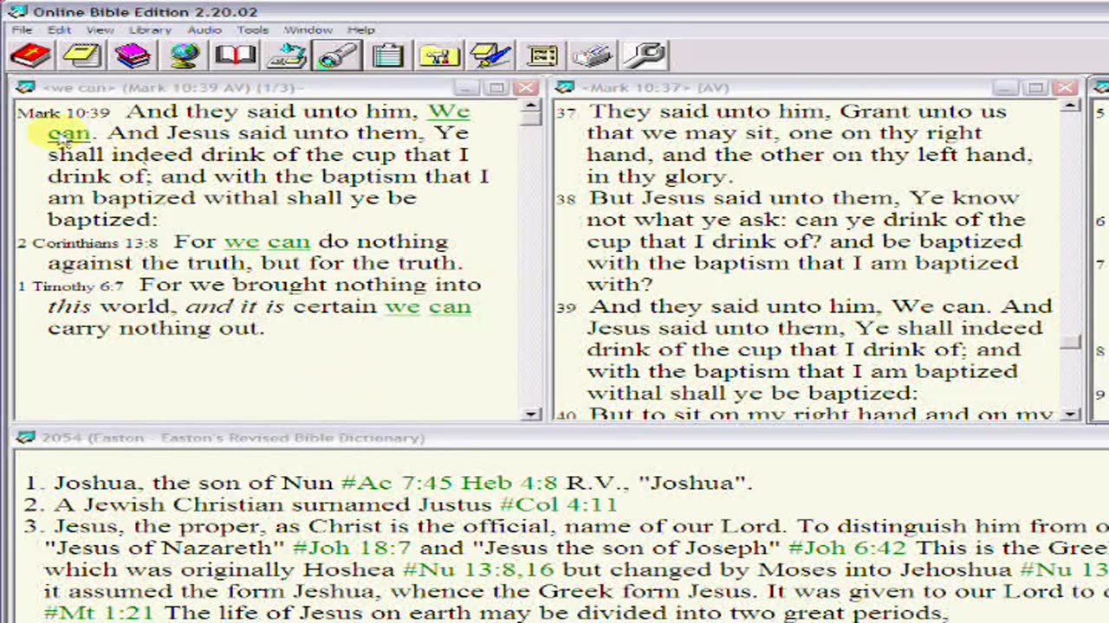The image size is (1109, 623).
Task: Click the yellow scroll list icon
Action: [542, 56]
